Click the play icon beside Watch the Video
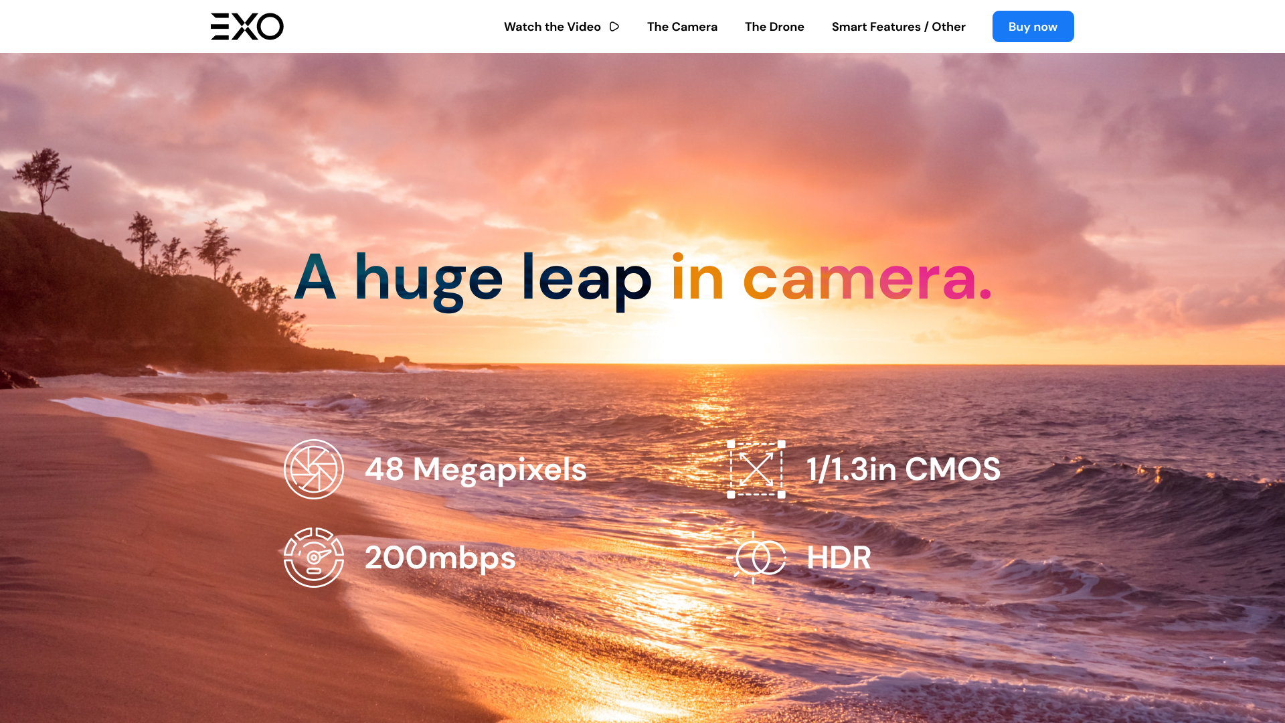The image size is (1285, 723). 614,27
